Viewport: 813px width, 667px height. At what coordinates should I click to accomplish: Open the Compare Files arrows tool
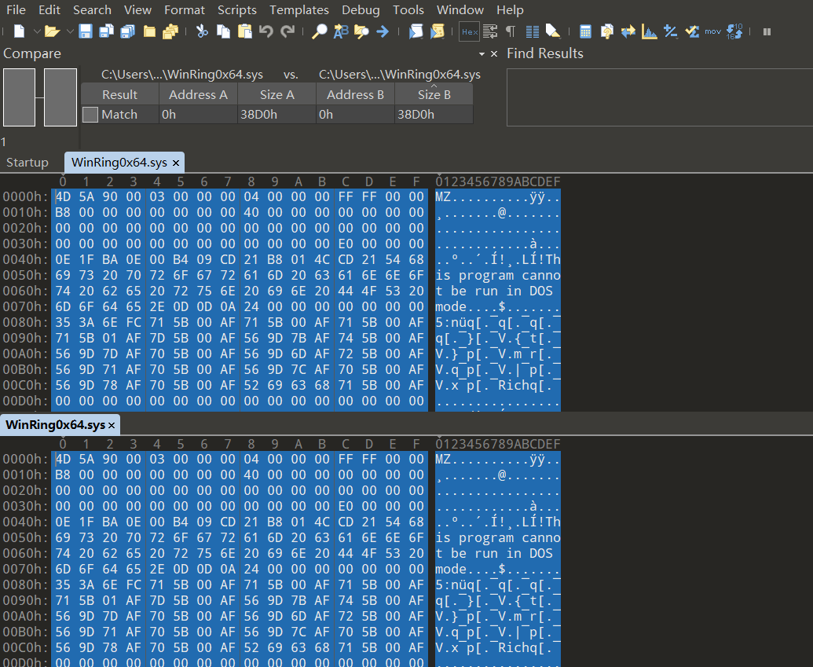click(x=628, y=31)
